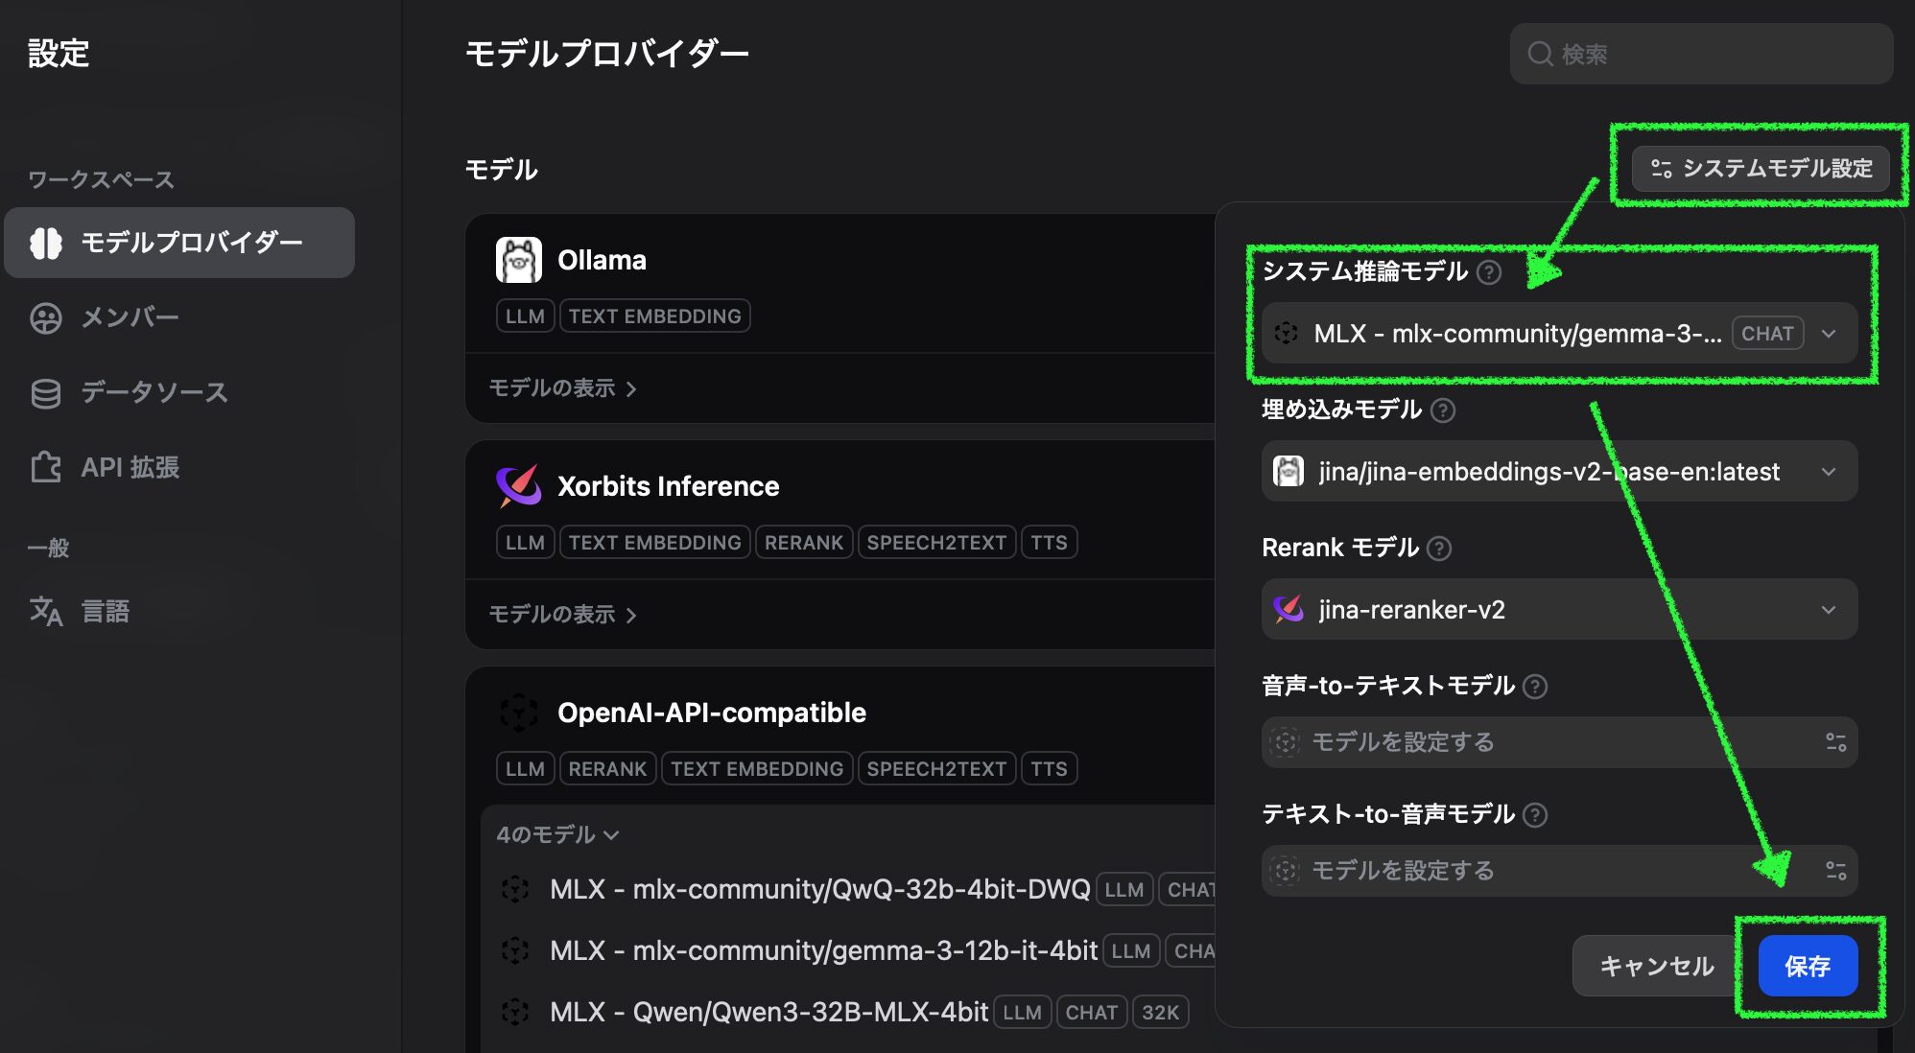Click the magnifier icon in the search box
Screen dimensions: 1915x1053
pyautogui.click(x=1540, y=54)
